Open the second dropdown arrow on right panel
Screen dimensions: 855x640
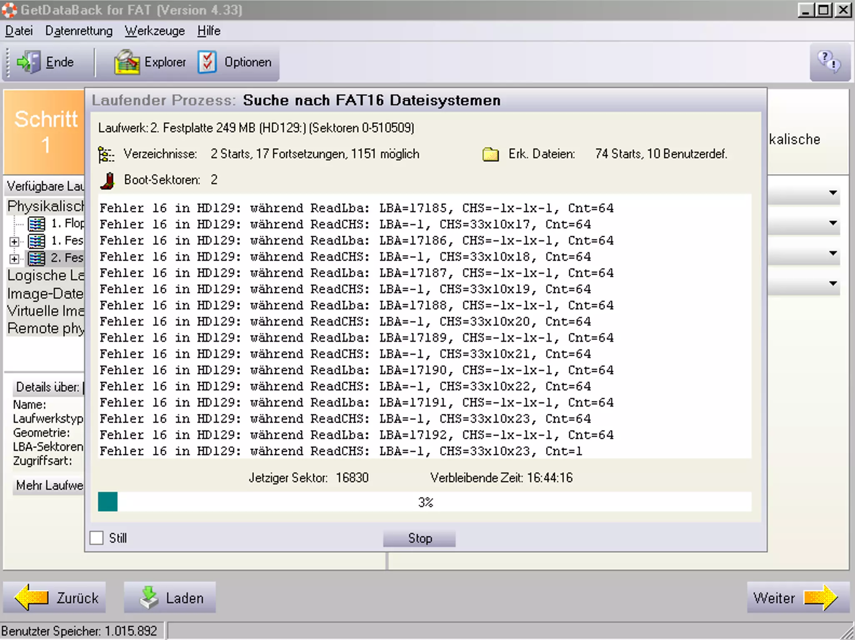click(833, 223)
